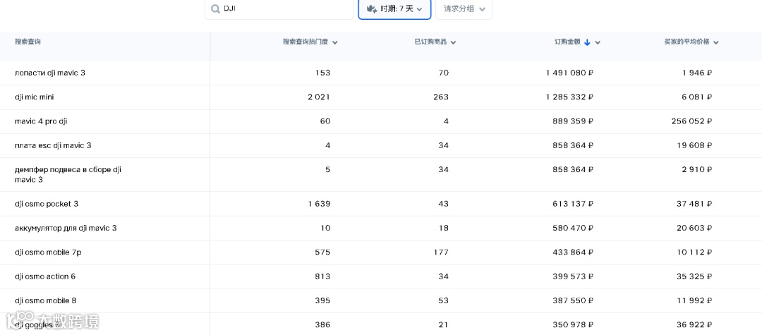Screen dimensions: 762x335
Task: Click popularity value 386
Action: click(x=322, y=325)
